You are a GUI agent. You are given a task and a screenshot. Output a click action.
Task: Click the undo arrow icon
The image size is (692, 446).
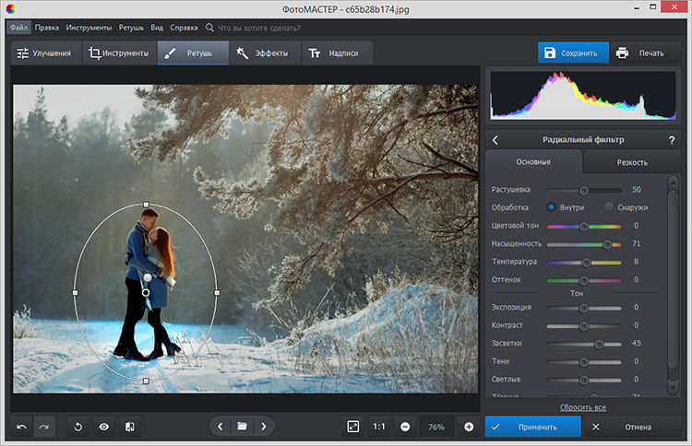point(22,427)
